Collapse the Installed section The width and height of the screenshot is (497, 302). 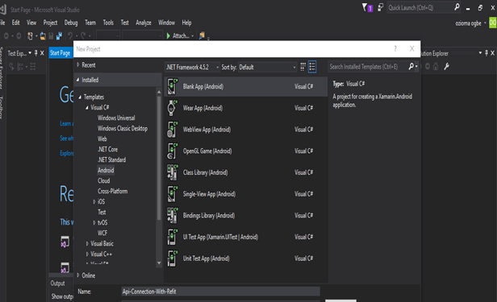pos(77,80)
